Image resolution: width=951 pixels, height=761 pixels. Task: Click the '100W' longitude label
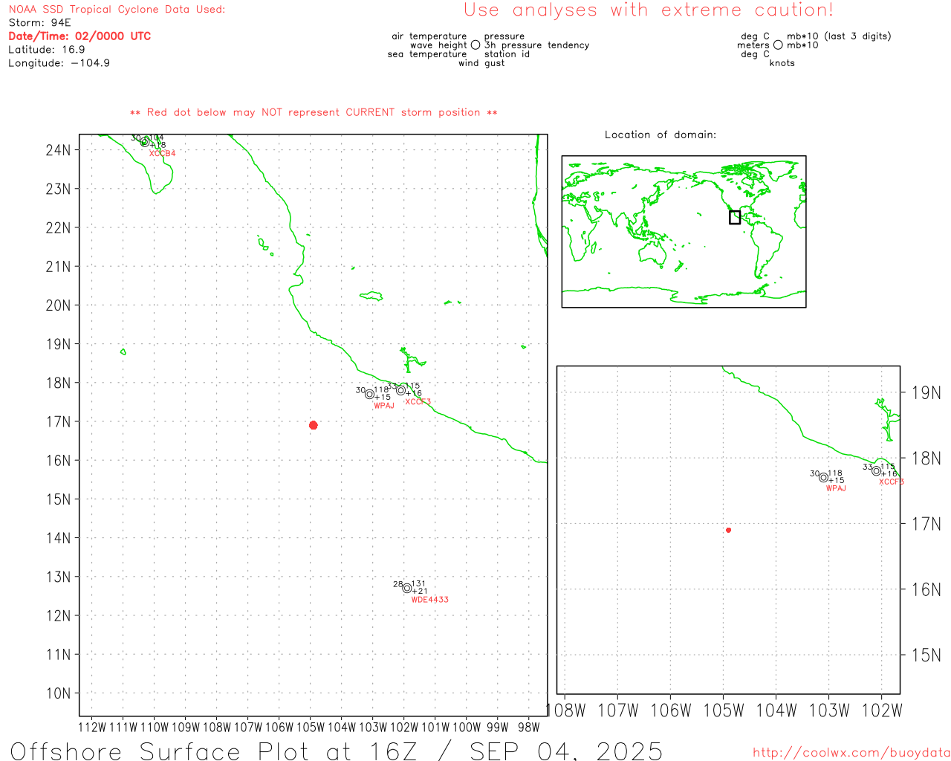click(467, 728)
